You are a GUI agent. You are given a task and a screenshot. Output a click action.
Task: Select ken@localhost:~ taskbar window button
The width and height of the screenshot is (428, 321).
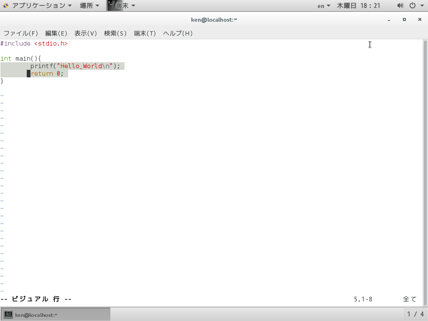point(56,314)
